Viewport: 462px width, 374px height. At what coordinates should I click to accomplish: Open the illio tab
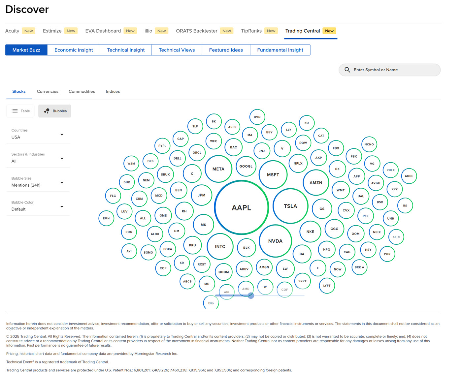(x=156, y=31)
